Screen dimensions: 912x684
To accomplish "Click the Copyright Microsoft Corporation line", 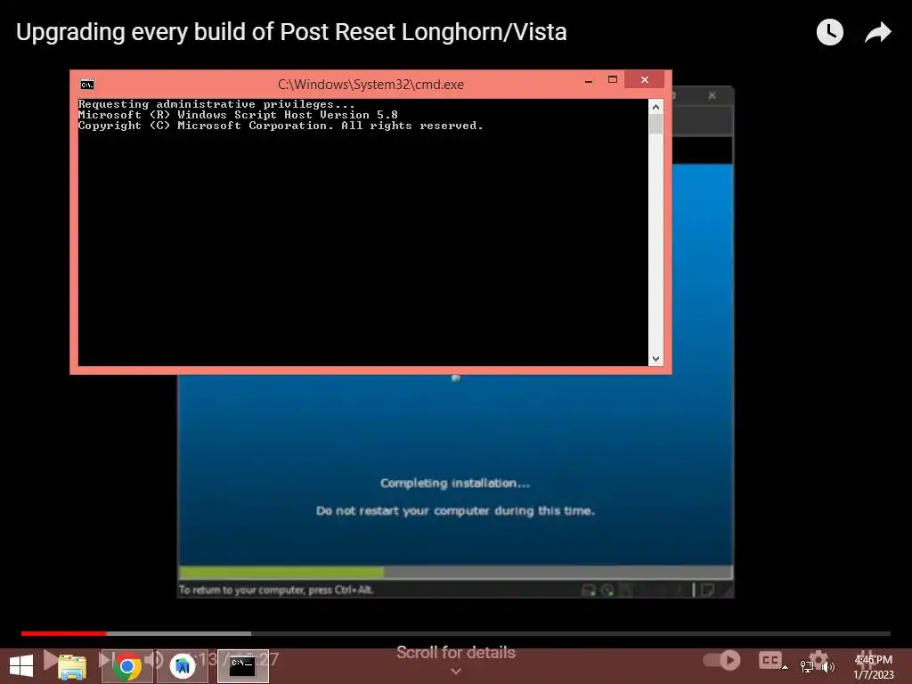I will (281, 126).
